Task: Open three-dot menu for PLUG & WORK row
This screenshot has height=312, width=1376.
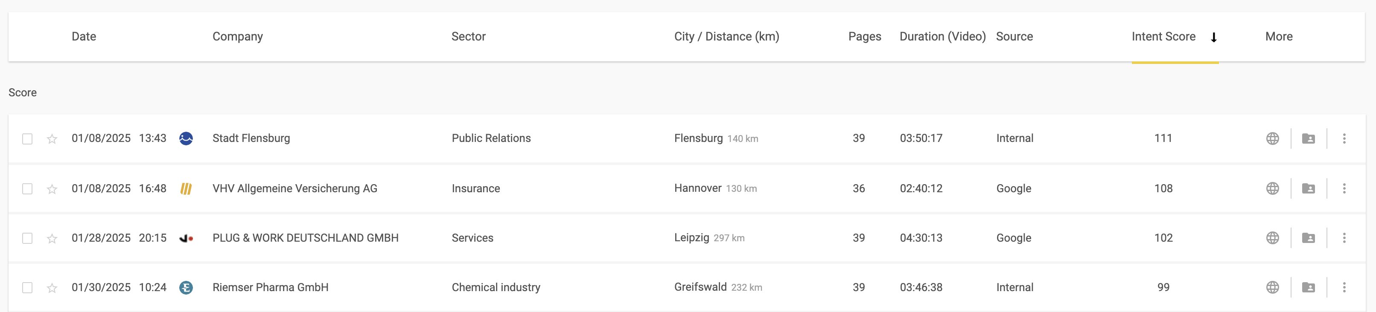Action: tap(1344, 238)
